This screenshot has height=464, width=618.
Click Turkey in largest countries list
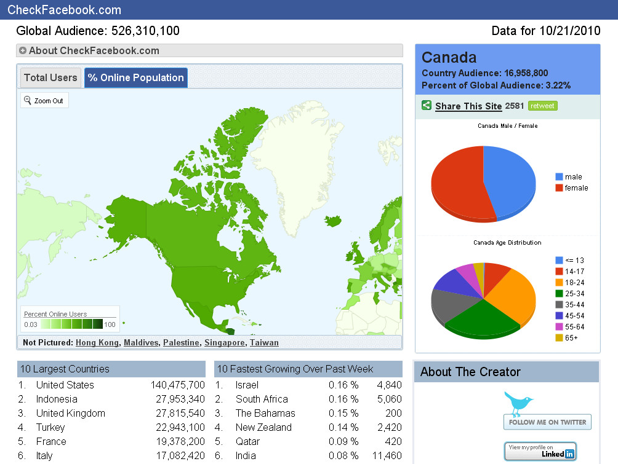coord(50,427)
